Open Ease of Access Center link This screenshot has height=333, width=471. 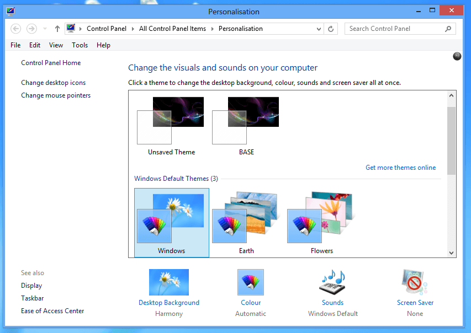point(52,311)
